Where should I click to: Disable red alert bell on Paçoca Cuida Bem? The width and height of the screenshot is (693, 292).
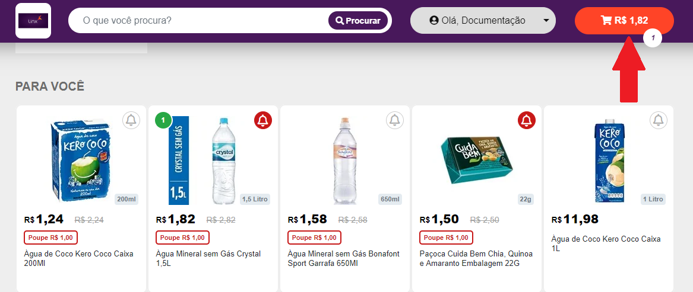tap(527, 120)
